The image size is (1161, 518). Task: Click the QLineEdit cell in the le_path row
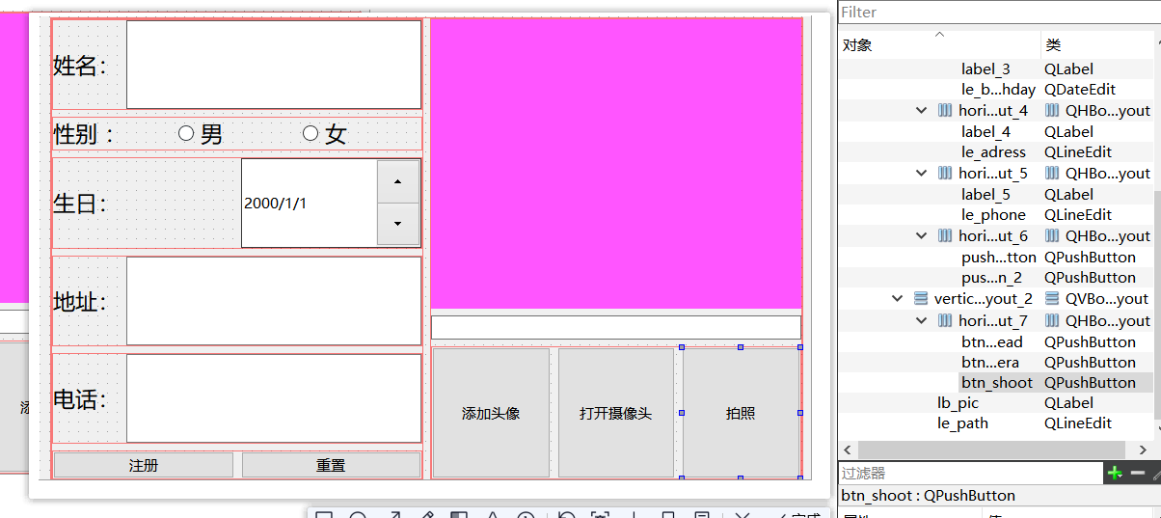pos(1077,423)
